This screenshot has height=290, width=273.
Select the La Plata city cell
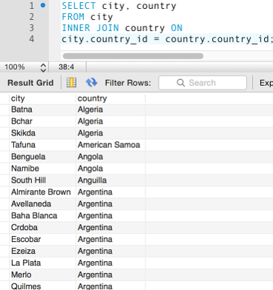(42, 263)
